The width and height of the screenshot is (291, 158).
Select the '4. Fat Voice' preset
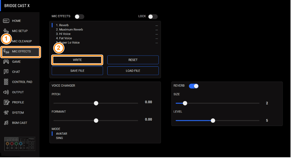pos(64,38)
